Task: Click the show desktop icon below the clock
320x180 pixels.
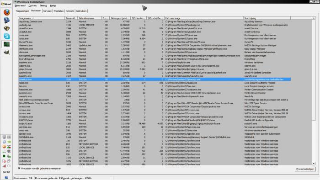Action: coord(6,178)
